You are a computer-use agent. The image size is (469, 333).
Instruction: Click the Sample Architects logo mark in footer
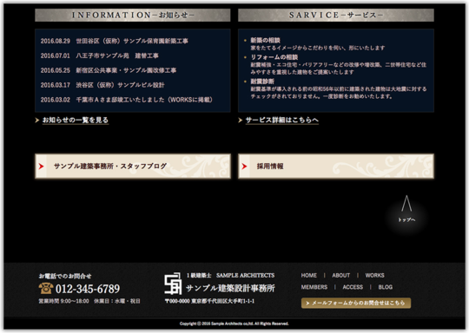click(173, 284)
